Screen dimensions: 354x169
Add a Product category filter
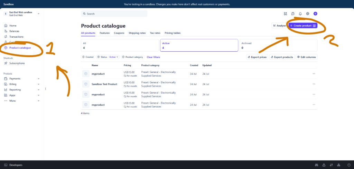tap(132, 57)
